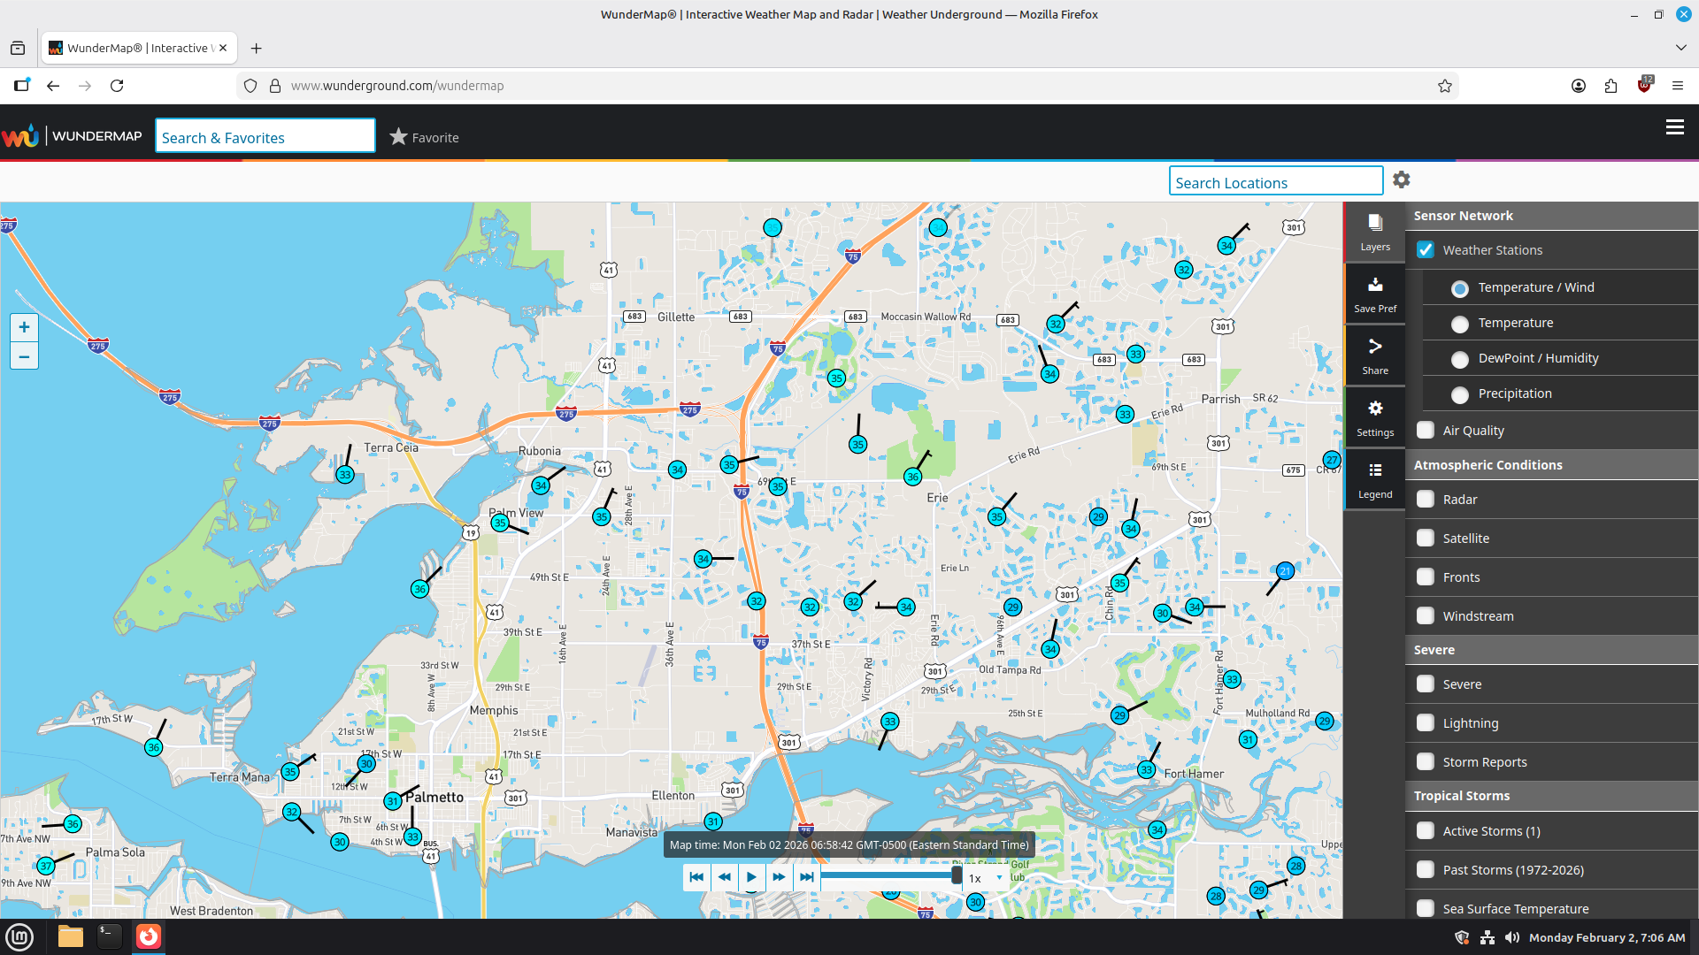Skip to first frame of map animation
The height and width of the screenshot is (955, 1699).
pos(696,877)
